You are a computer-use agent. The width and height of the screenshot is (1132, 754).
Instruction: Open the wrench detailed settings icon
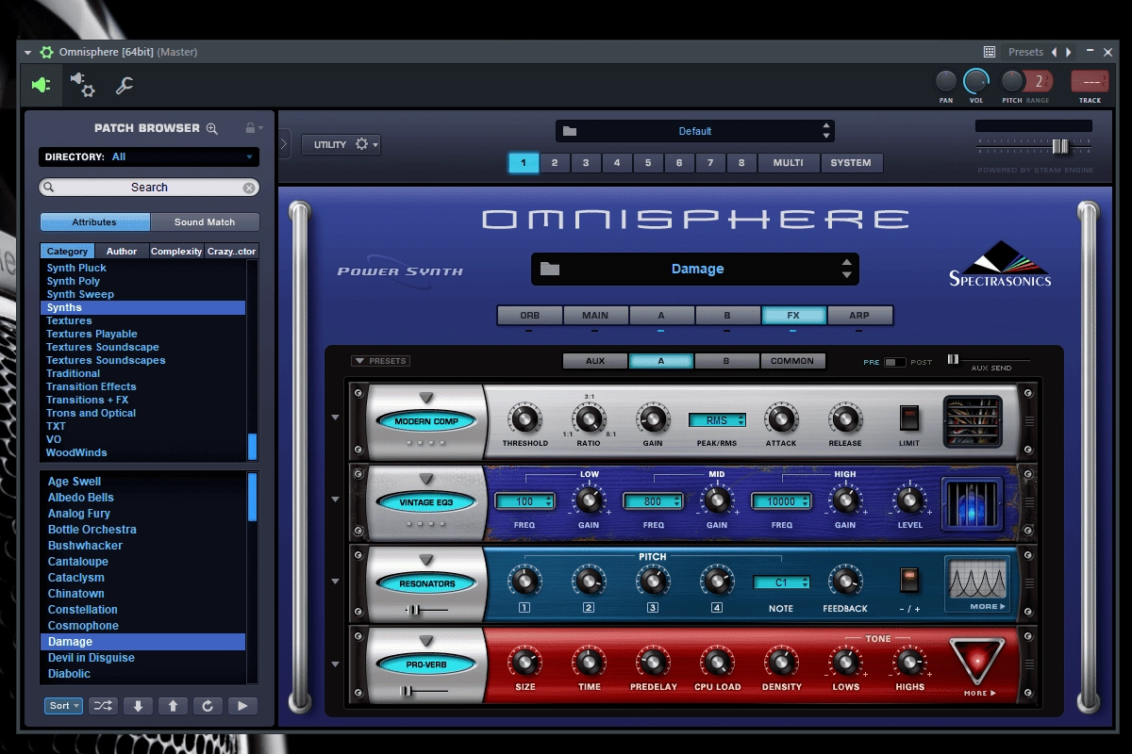[124, 86]
